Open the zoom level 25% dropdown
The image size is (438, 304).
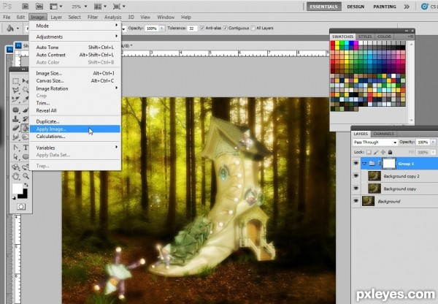click(x=85, y=6)
